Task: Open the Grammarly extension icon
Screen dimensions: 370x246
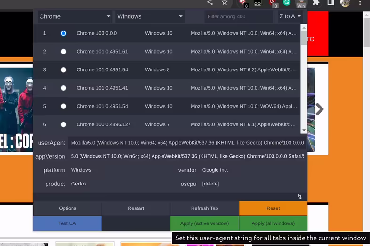Action: click(287, 3)
